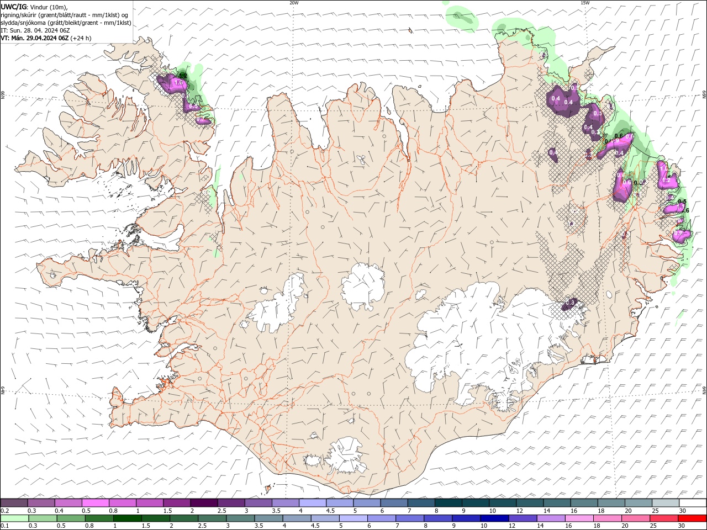
Task: Pick the light blue 4 upper legend swatch
Action: coord(312,503)
